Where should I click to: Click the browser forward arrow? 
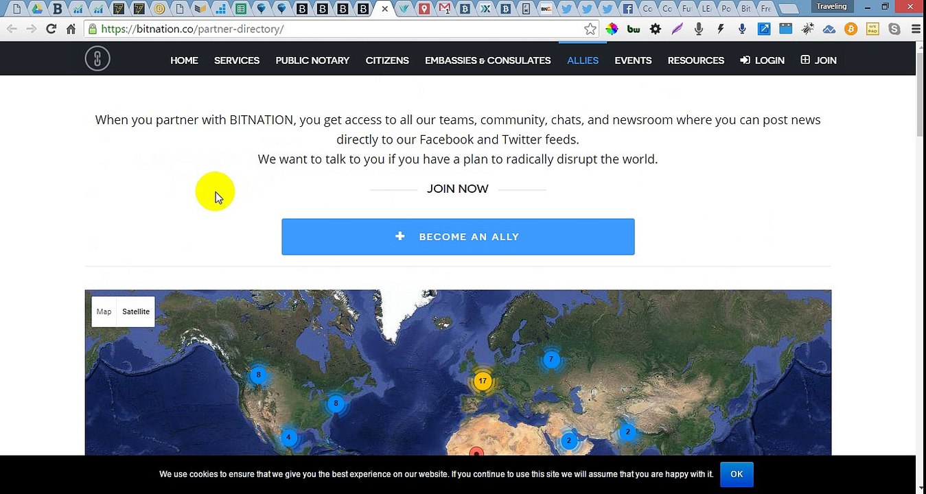tap(31, 29)
